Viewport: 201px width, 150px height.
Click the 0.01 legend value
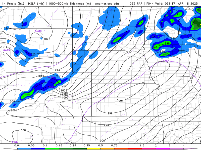17,145
